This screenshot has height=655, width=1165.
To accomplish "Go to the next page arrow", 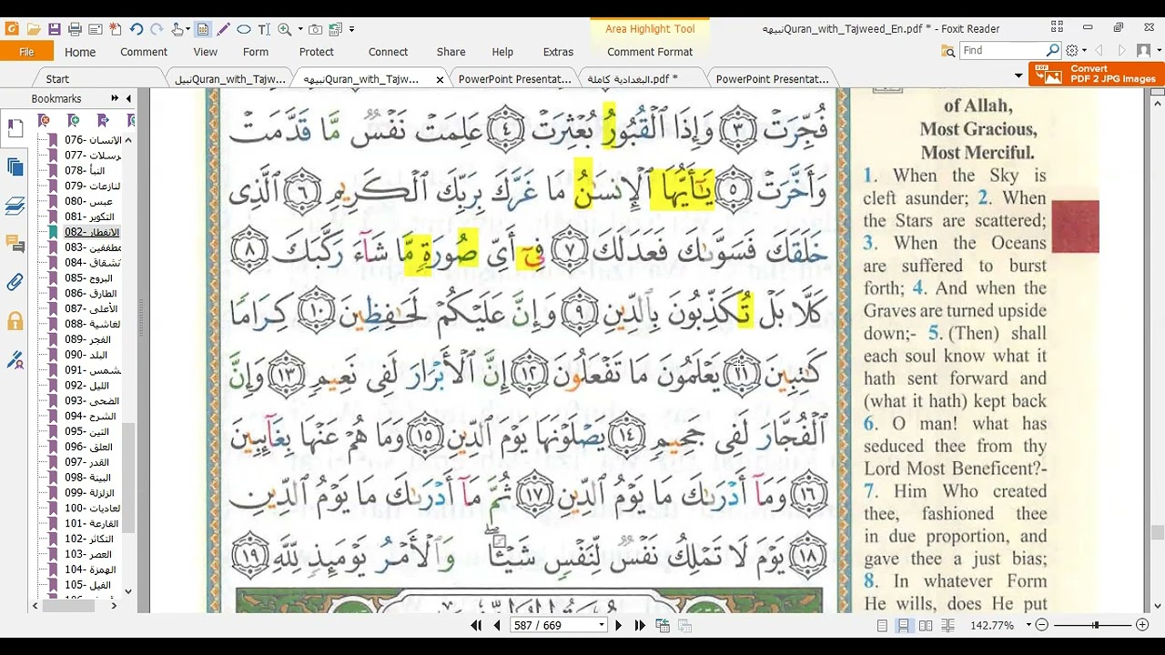I will [619, 625].
